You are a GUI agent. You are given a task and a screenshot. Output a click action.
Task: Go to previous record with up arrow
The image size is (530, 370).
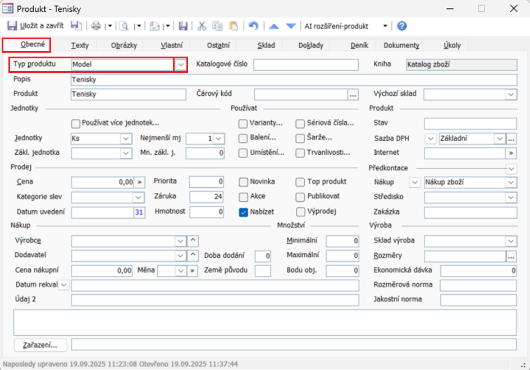[273, 26]
